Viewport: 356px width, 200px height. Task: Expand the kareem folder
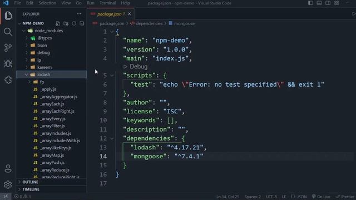point(27,67)
